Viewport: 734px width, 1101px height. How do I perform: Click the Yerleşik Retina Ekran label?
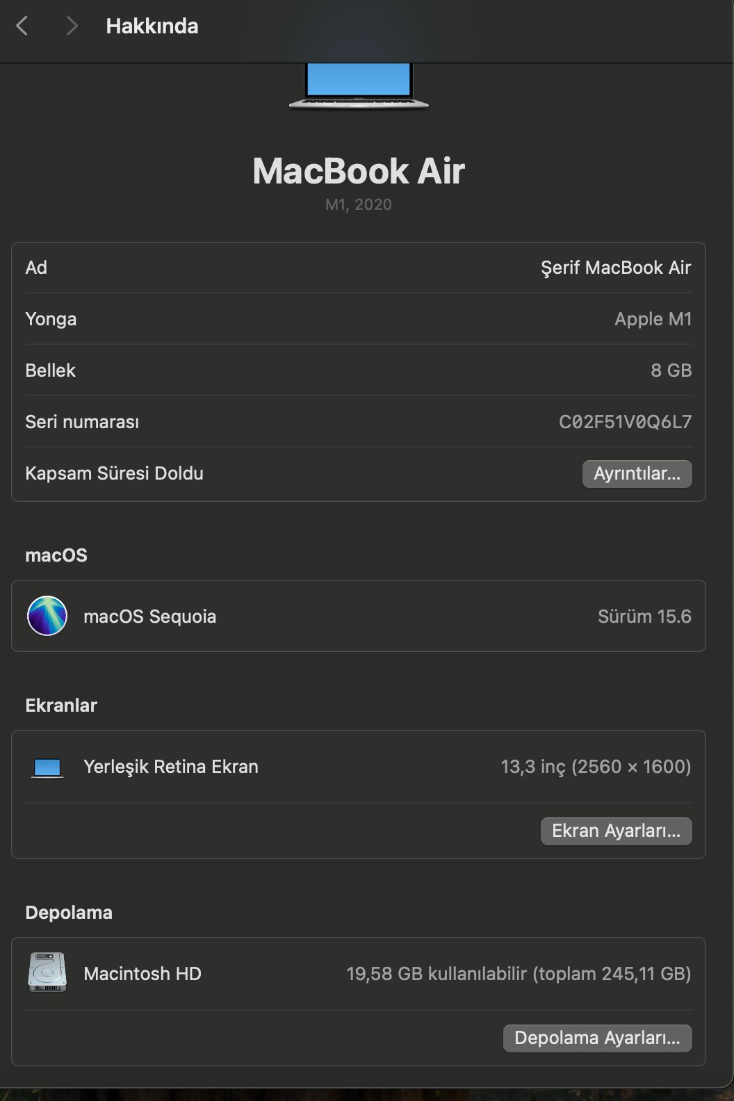click(x=170, y=767)
